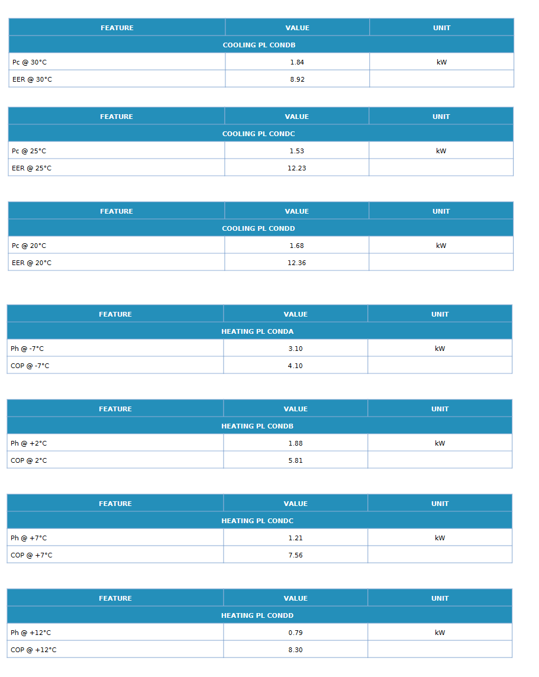Select the COOLING PL CONDB section header

(259, 45)
